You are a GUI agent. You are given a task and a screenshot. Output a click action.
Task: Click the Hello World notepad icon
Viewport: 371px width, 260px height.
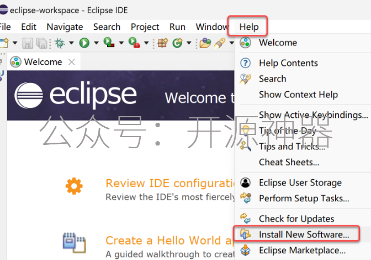74,243
